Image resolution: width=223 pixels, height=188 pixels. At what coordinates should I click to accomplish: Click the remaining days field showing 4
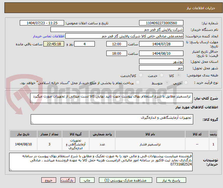[84, 44]
